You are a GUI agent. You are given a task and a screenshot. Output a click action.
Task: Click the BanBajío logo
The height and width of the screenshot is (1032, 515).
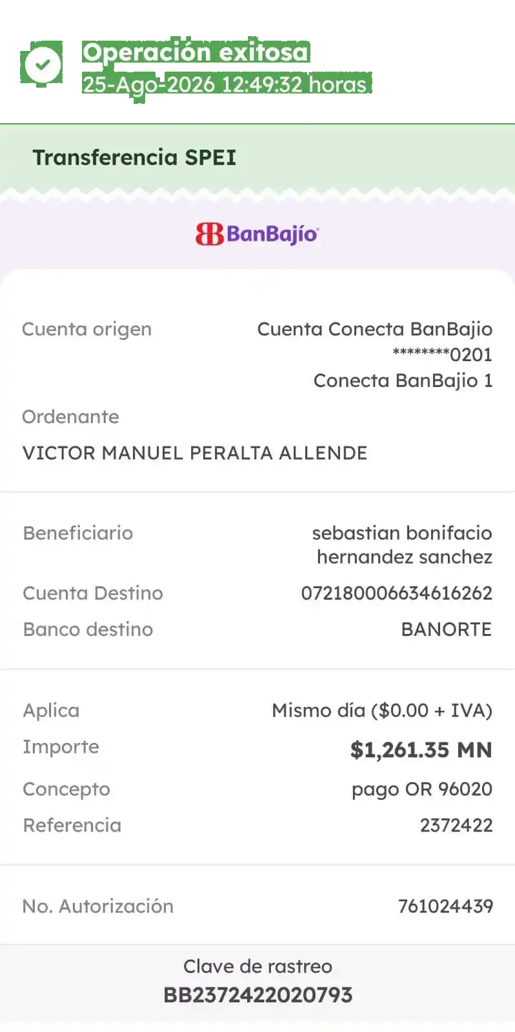tap(257, 233)
